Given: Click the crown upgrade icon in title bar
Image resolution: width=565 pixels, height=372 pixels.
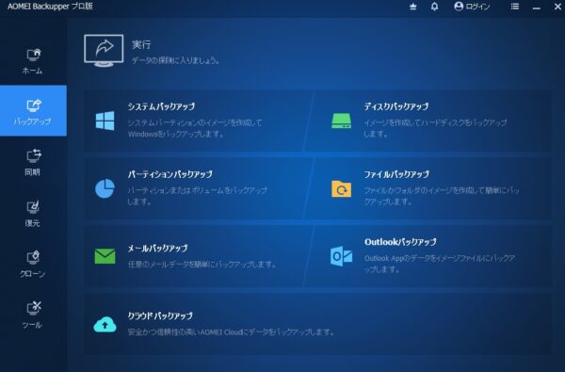Looking at the screenshot, I should 413,7.
